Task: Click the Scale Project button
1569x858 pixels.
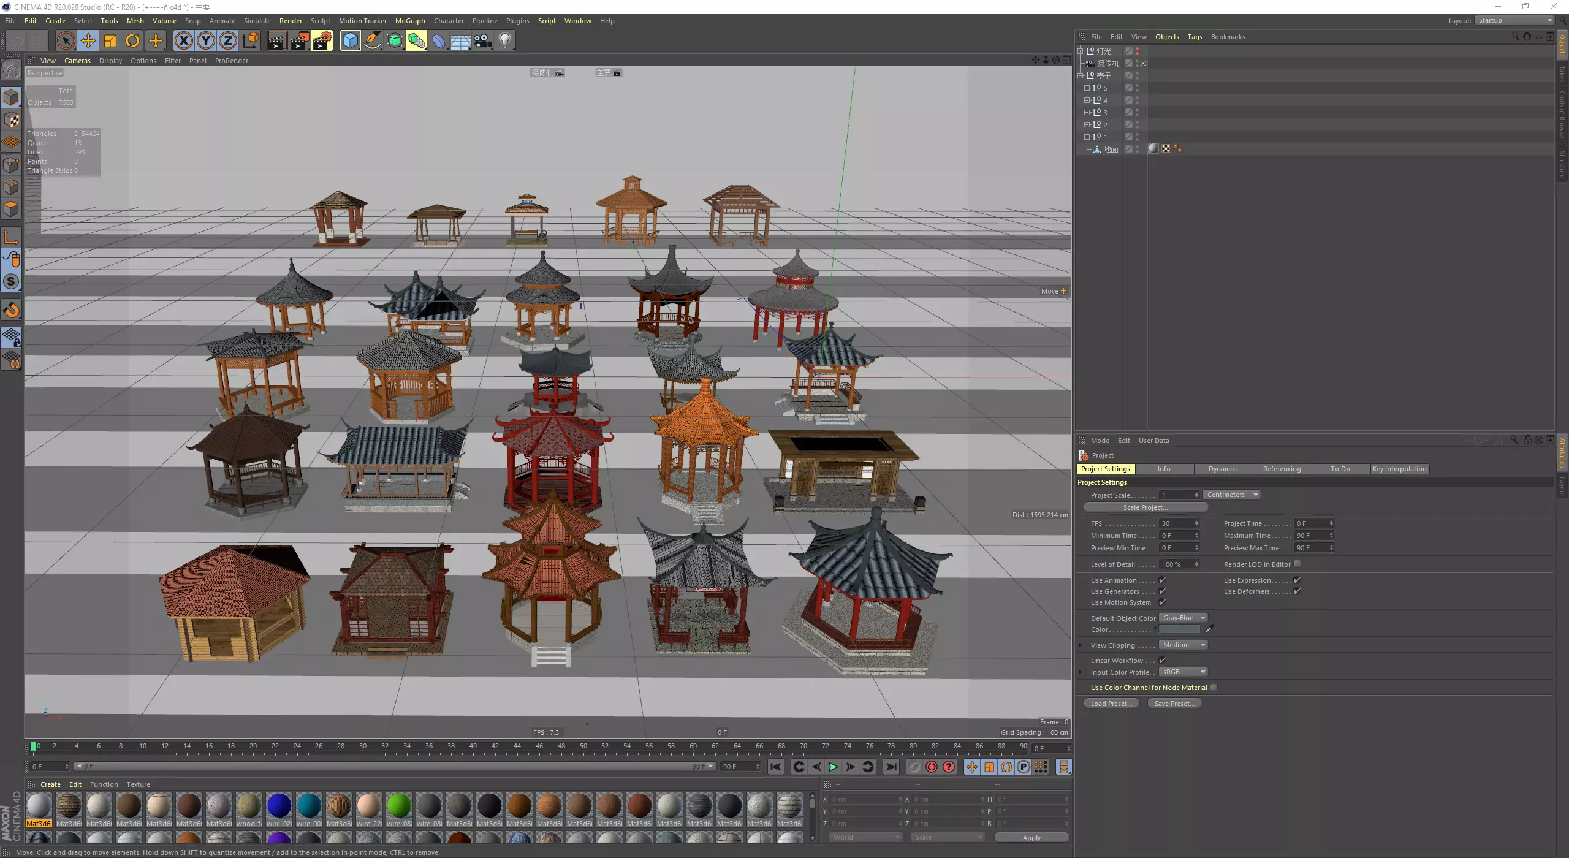Action: click(x=1145, y=507)
